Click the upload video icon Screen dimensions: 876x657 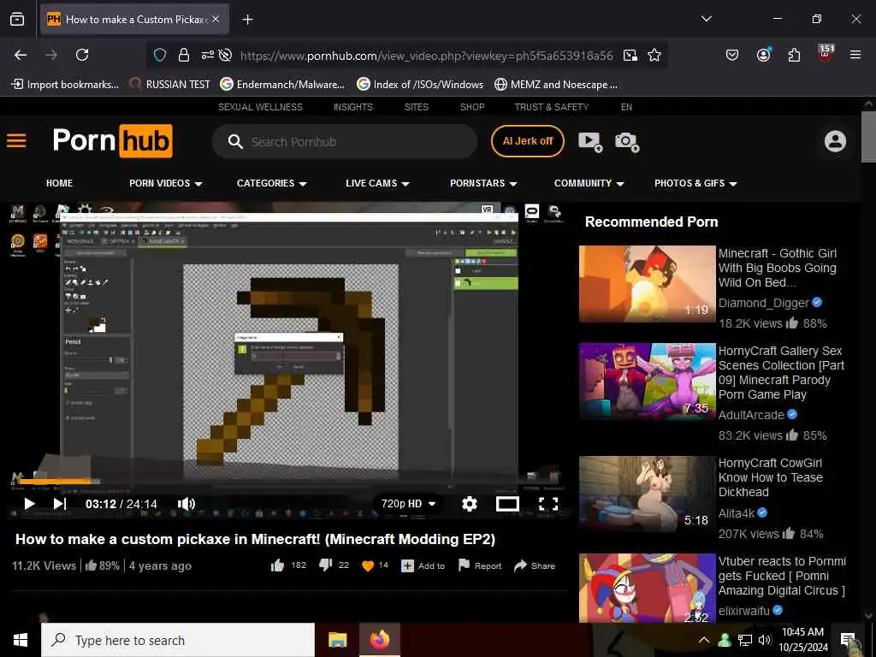pyautogui.click(x=590, y=141)
